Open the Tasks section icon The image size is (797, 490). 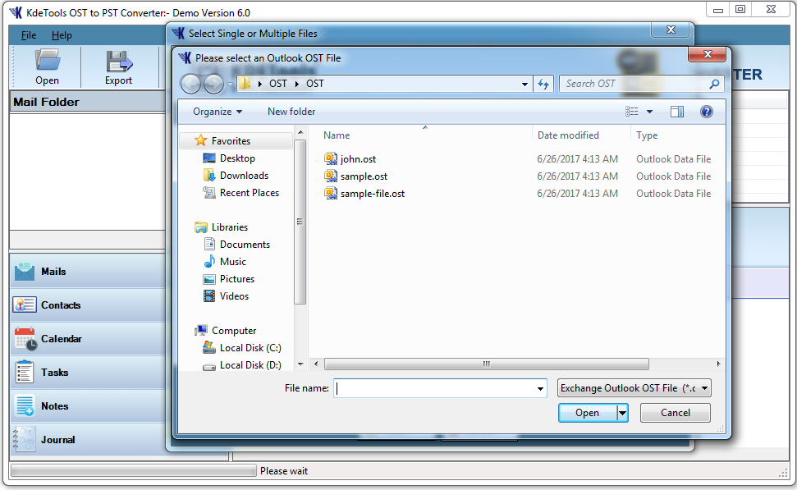click(x=25, y=372)
